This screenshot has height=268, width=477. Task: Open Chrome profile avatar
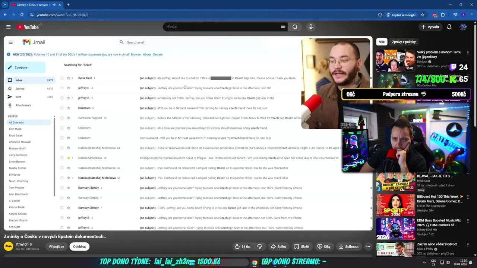click(x=463, y=15)
